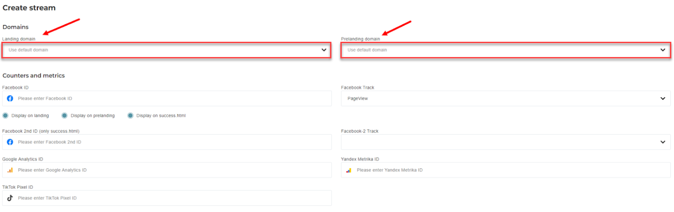
Task: Focus the Facebook ID input field
Action: 167,98
